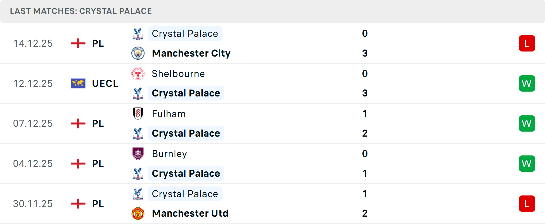Image resolution: width=545 pixels, height=224 pixels.
Task: Click the red L badge for 14.12.25
Action: 527,43
